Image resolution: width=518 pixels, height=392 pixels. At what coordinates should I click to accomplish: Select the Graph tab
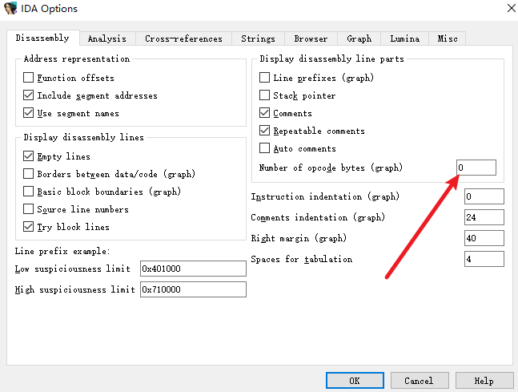(x=359, y=38)
